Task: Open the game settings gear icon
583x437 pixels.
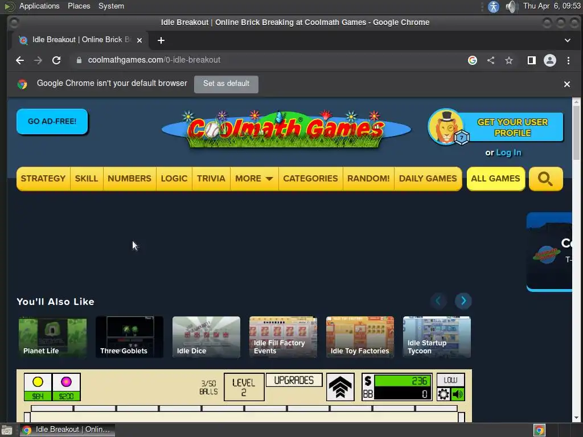Action: click(443, 394)
